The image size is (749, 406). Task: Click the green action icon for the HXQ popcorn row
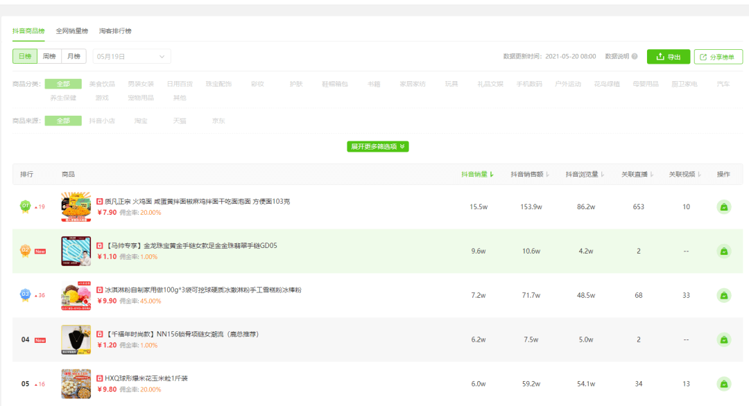[x=723, y=384]
